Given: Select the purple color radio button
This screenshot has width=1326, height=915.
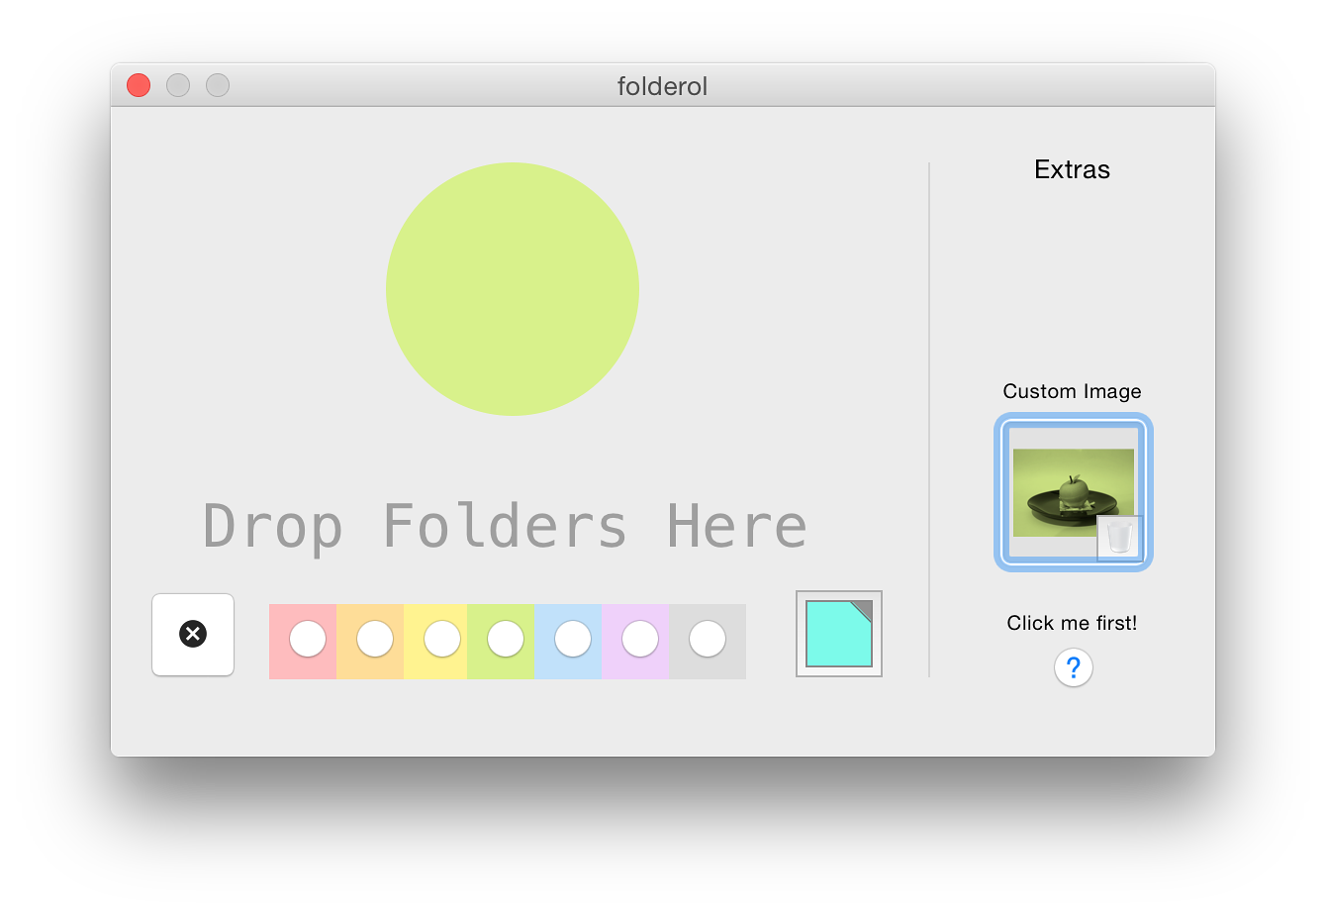Looking at the screenshot, I should pyautogui.click(x=640, y=639).
